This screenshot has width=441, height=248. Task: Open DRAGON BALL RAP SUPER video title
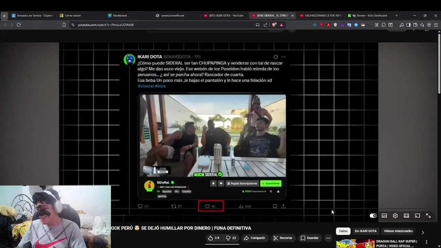point(397,244)
